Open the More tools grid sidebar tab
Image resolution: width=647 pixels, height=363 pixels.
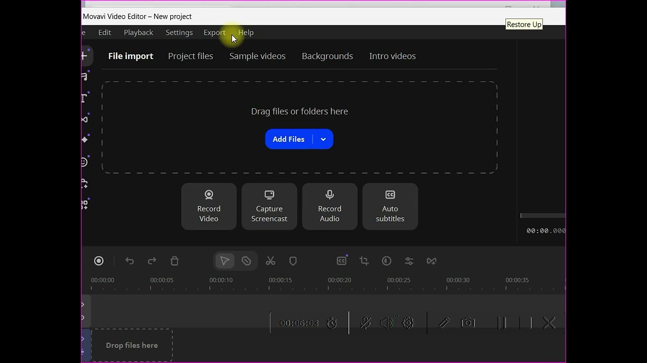[x=85, y=205]
